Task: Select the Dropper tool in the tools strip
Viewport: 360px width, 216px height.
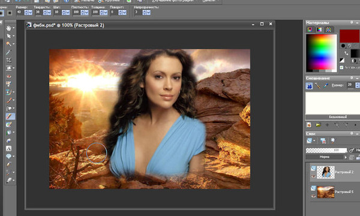Action: [x=8, y=52]
